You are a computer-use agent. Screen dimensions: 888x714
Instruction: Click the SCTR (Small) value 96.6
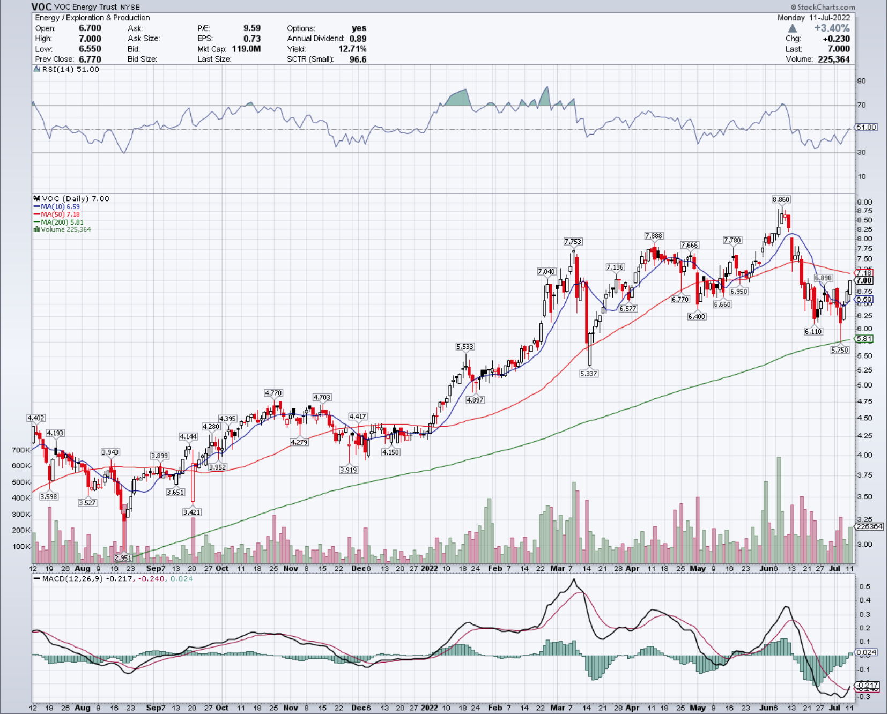[x=358, y=59]
